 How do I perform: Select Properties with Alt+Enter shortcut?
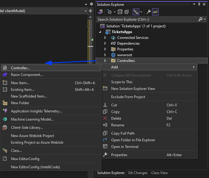click(149, 155)
